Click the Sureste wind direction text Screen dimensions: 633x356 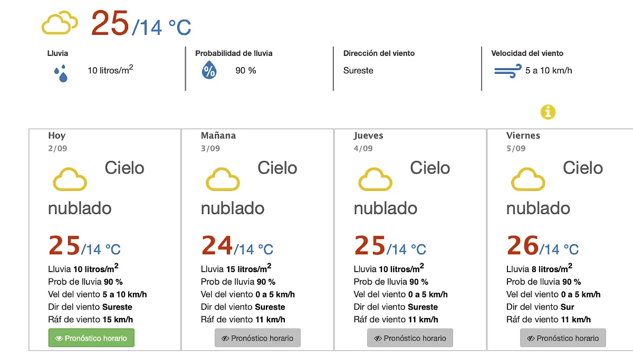[x=358, y=70]
